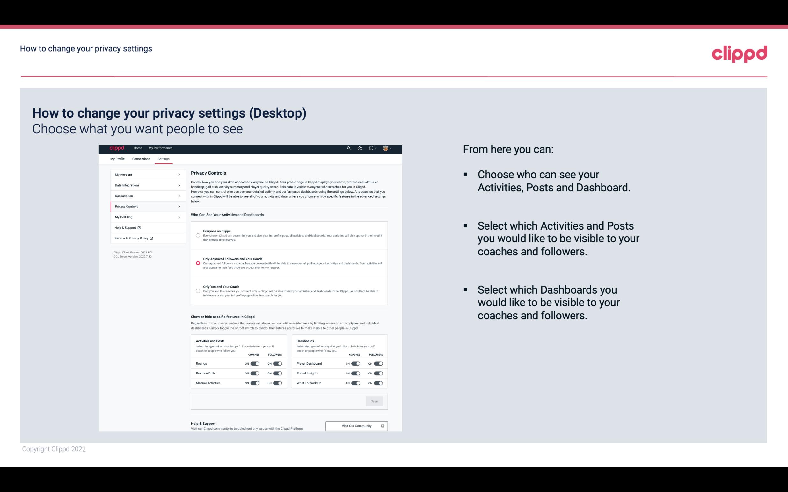Select 'Only Approved Followers and Your Coach' radio button
Viewport: 788px width, 492px height.
(x=198, y=263)
